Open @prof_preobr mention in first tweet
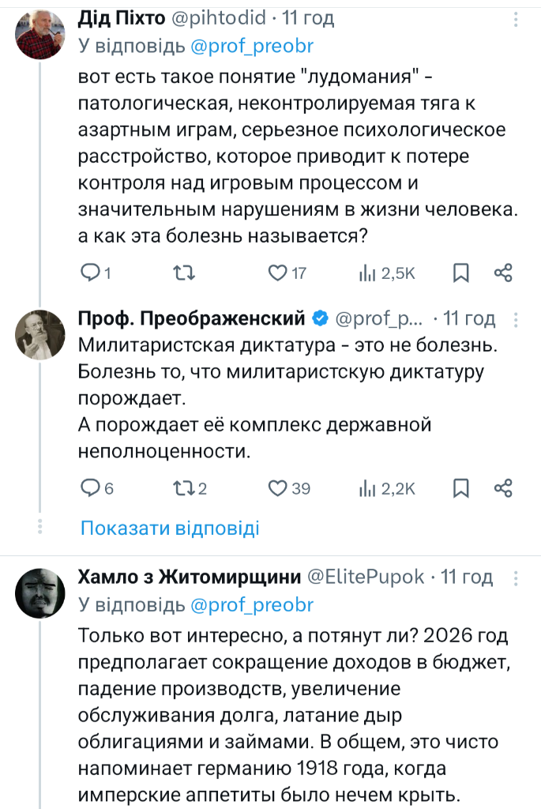 (x=252, y=46)
